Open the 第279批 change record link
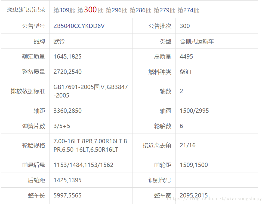The width and height of the screenshot is (265, 204). coord(164,10)
